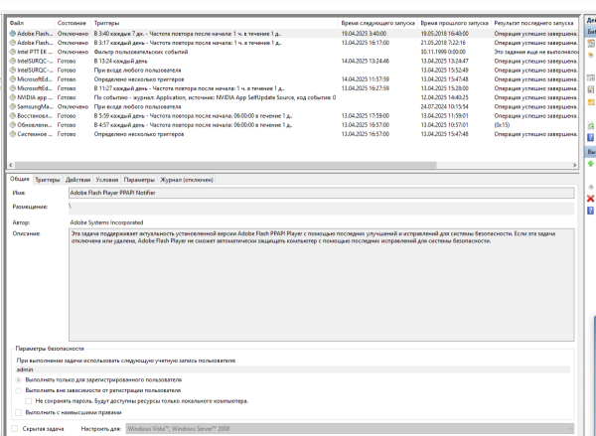Click clock icon of first Adobe Flash task
The width and height of the screenshot is (596, 436).
[13, 34]
